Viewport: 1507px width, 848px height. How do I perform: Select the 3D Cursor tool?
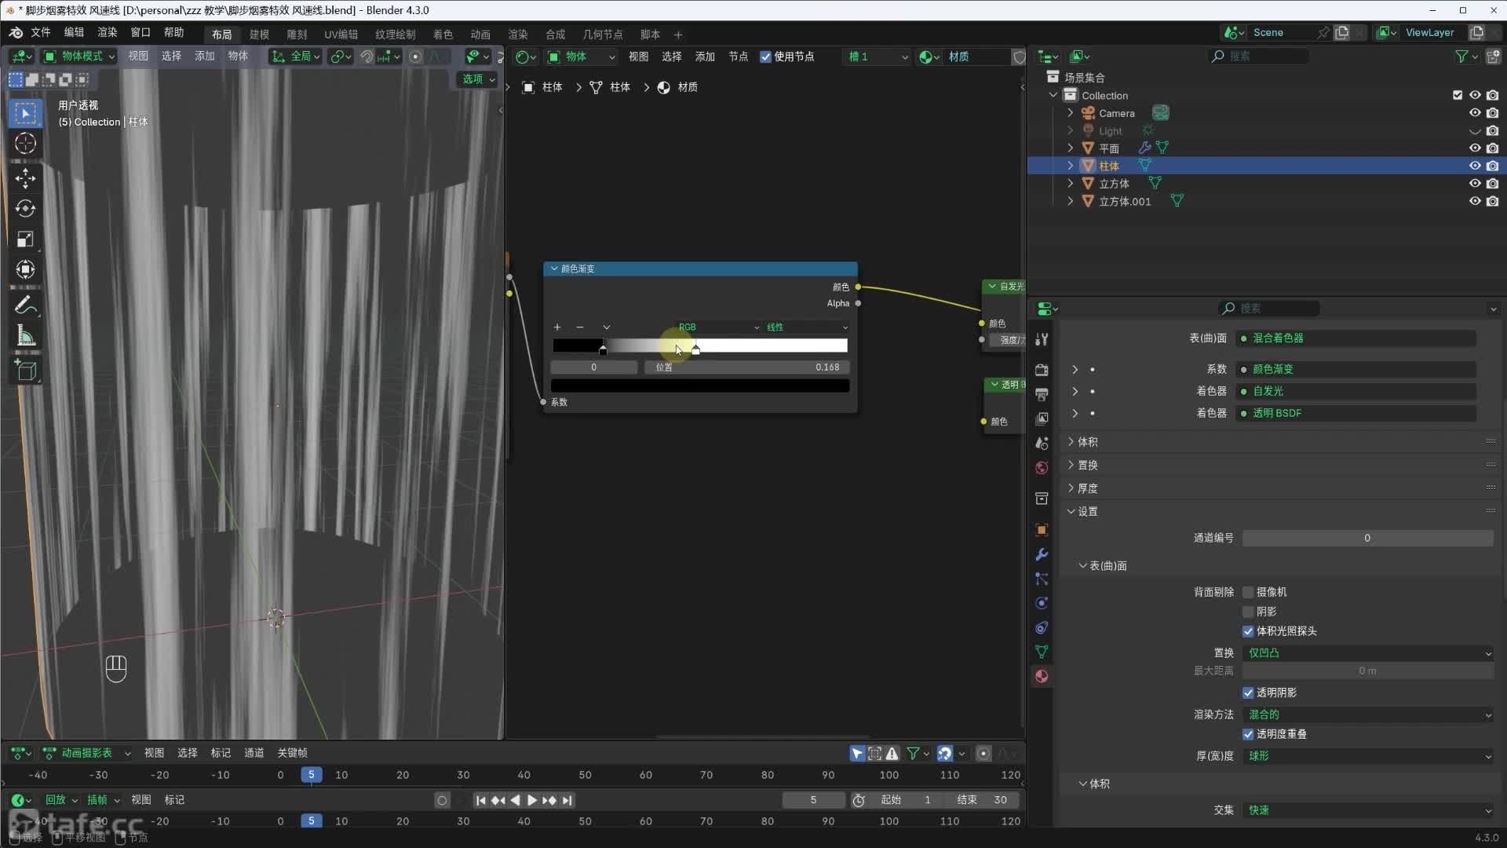point(25,144)
